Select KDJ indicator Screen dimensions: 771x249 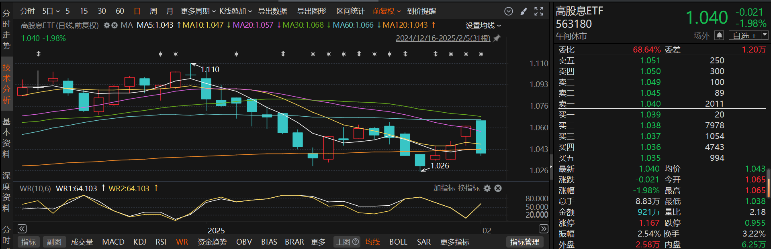click(140, 242)
